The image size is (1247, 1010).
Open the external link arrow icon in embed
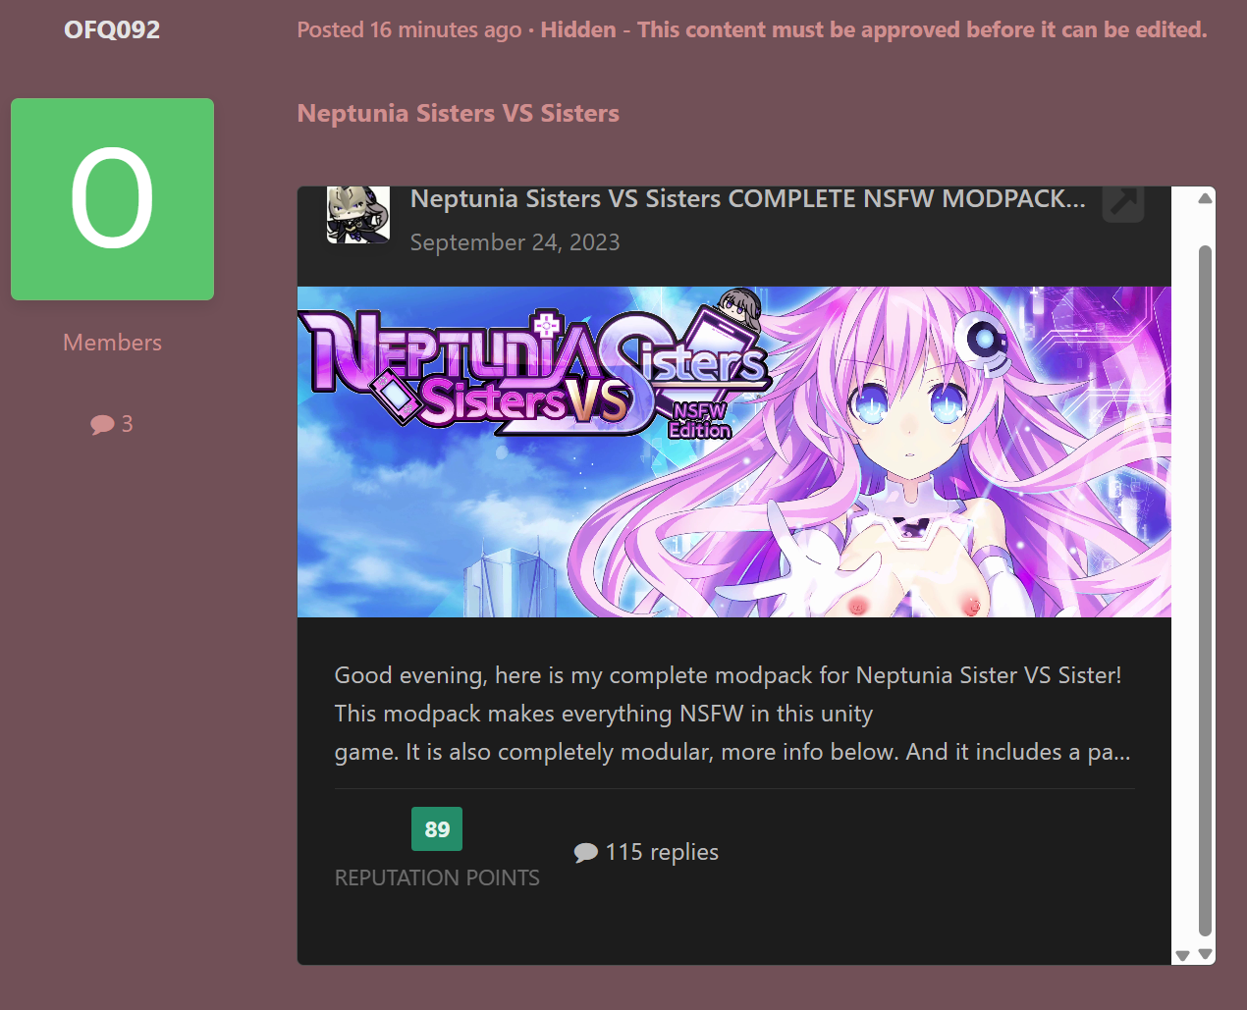pyautogui.click(x=1123, y=203)
